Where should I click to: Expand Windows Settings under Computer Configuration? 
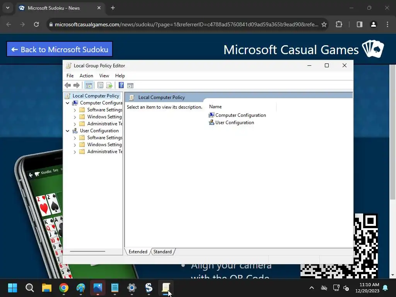(x=75, y=117)
